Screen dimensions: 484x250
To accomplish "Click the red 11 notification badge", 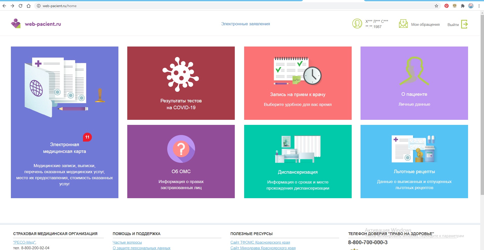I will coord(87,137).
